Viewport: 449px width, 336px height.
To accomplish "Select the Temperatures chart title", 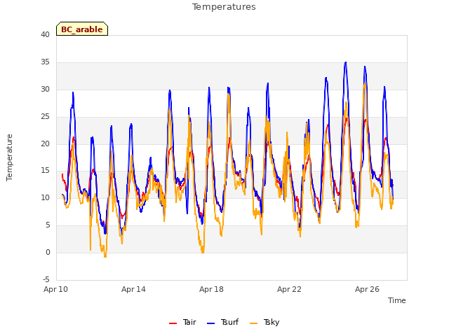I will pyautogui.click(x=224, y=7).
